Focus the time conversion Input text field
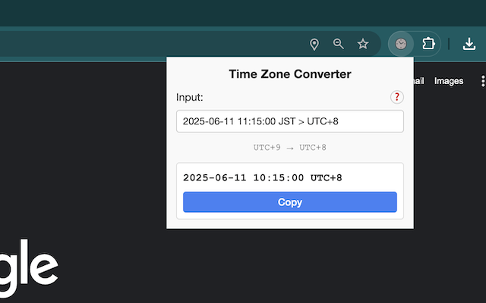The height and width of the screenshot is (303, 486). click(290, 121)
